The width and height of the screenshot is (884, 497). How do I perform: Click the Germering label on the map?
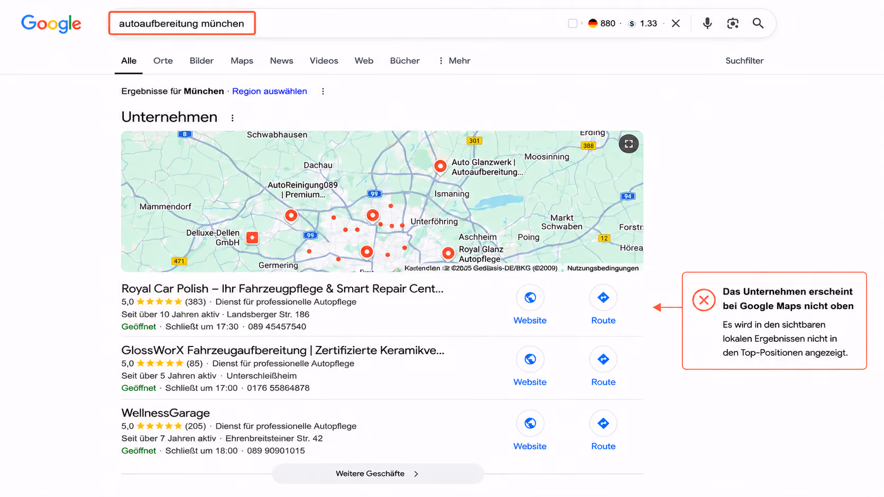pyautogui.click(x=278, y=265)
